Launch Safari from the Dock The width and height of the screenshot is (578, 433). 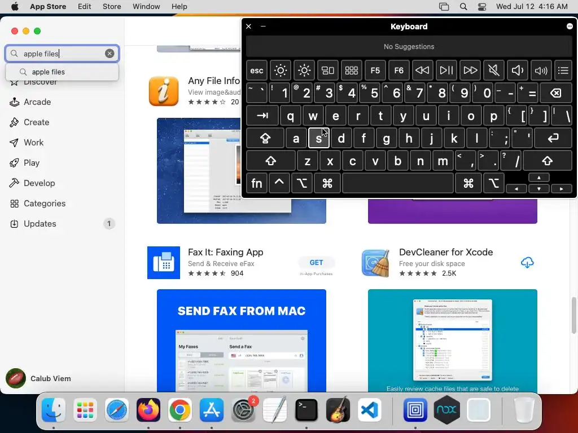(117, 410)
